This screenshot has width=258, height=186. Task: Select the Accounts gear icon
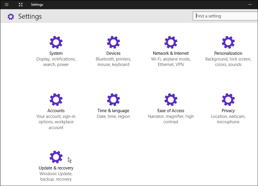coord(56,99)
